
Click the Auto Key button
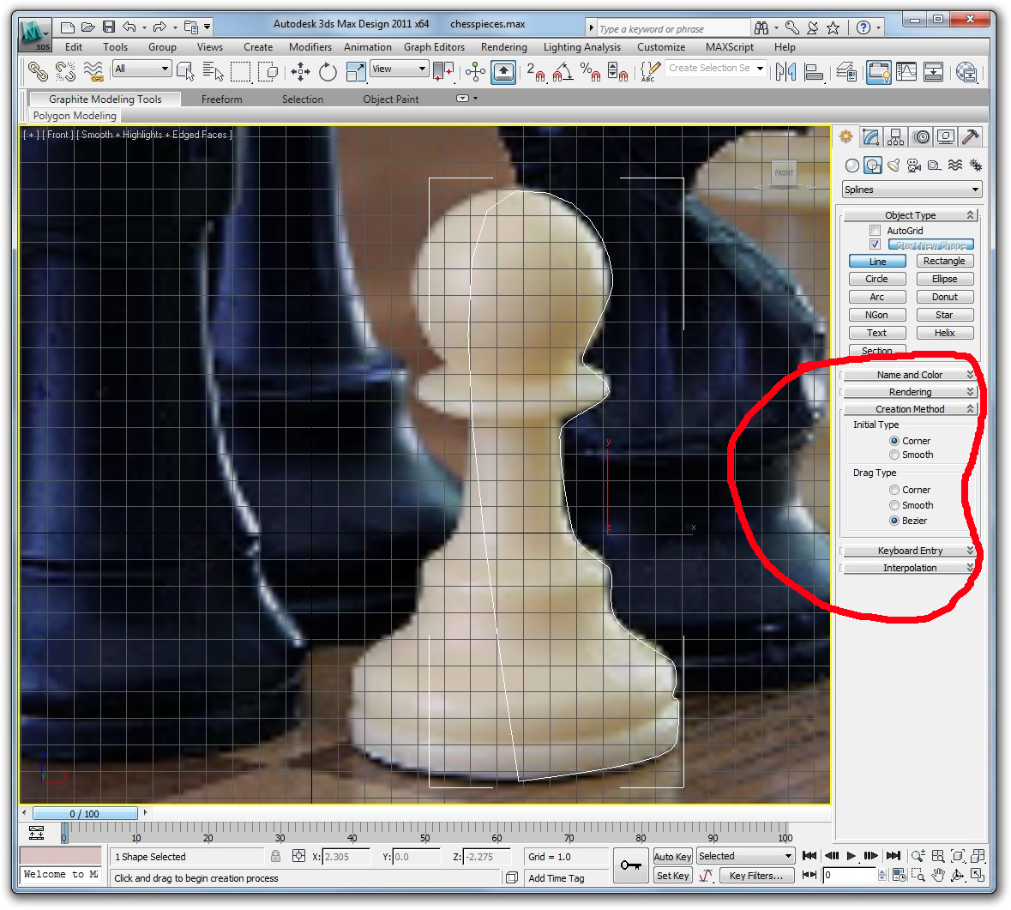672,857
